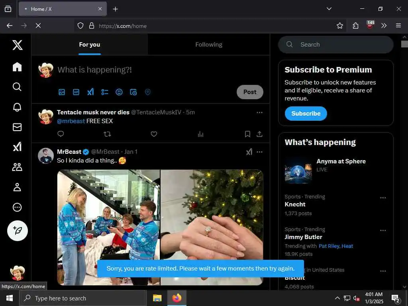Open Messages envelope icon
Screen dimensions: 408x306
(17, 127)
